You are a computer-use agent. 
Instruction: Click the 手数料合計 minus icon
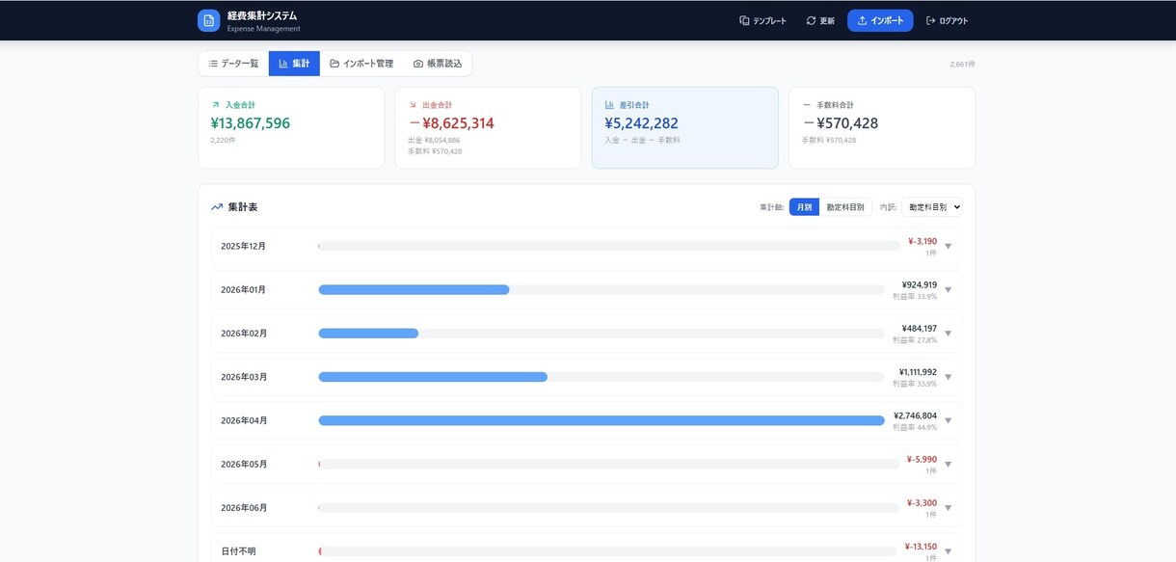click(807, 104)
